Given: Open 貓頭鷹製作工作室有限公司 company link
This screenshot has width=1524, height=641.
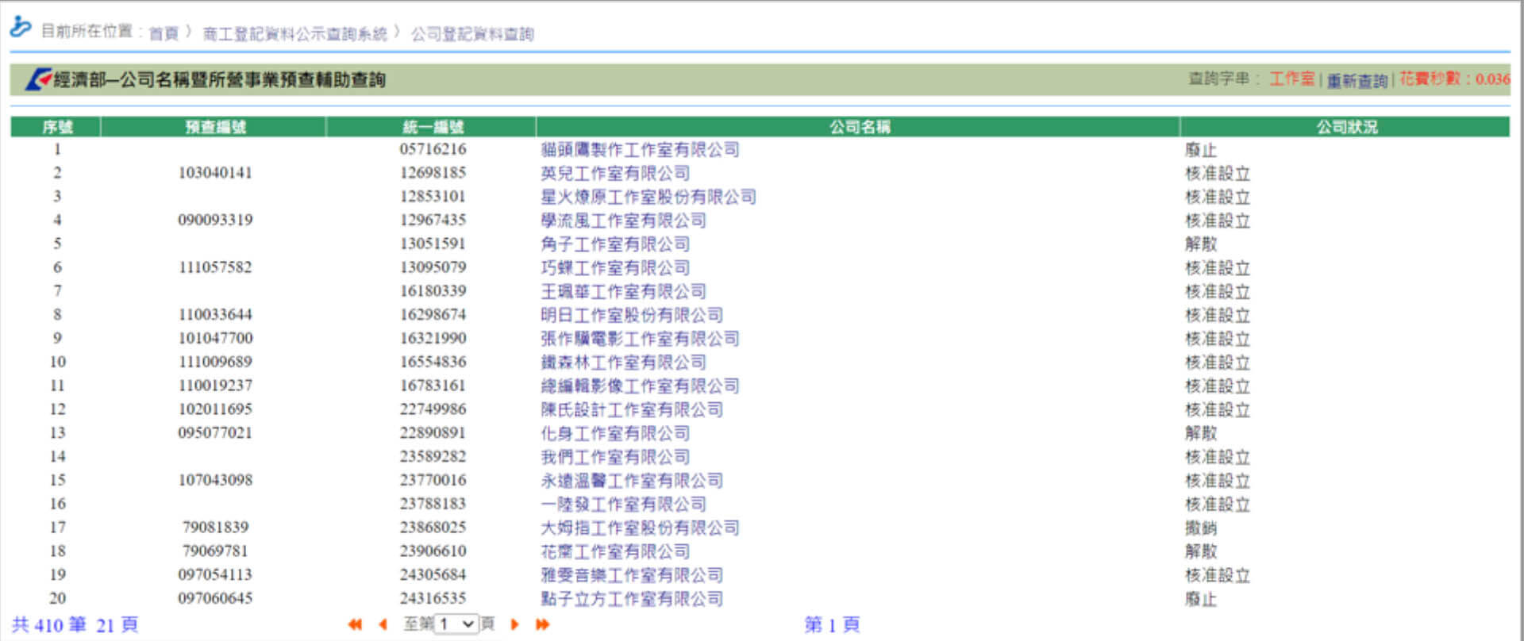Looking at the screenshot, I should (x=640, y=149).
